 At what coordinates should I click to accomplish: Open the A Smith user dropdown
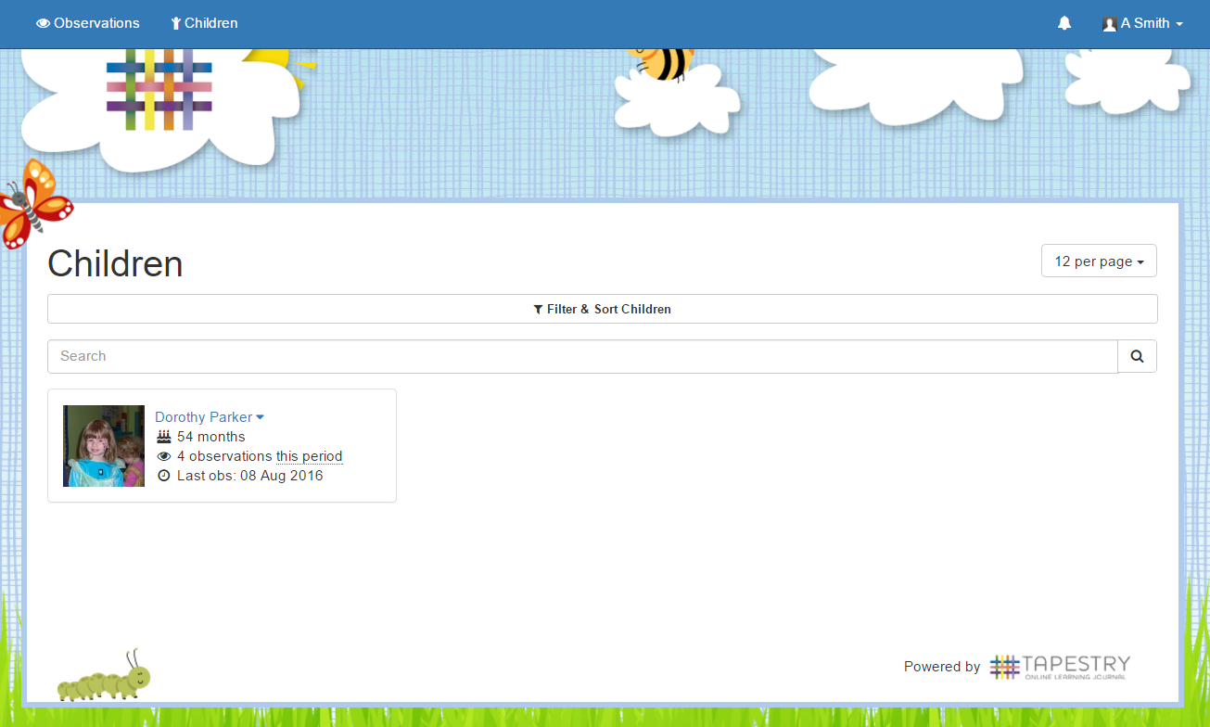click(x=1142, y=23)
